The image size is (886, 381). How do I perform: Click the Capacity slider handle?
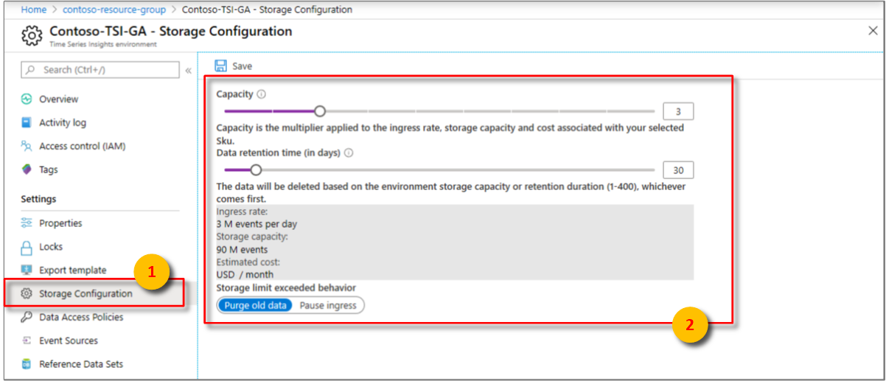[x=319, y=111]
